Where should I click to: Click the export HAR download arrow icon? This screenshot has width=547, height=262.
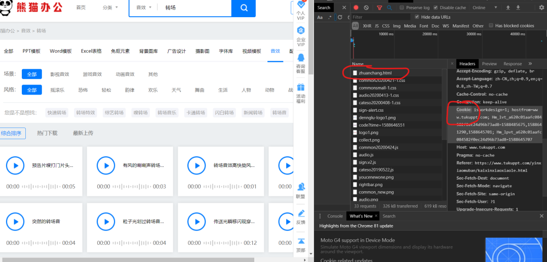click(x=517, y=8)
